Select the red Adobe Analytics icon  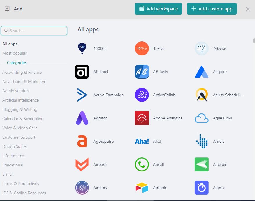tap(142, 118)
